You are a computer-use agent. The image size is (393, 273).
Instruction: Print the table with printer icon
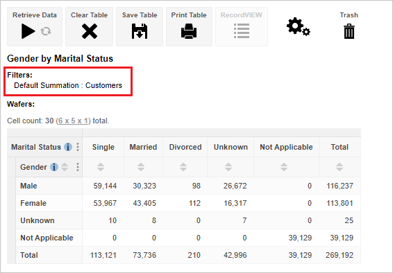[x=189, y=31]
